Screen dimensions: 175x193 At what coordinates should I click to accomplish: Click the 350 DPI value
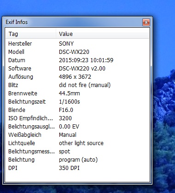[69, 168]
